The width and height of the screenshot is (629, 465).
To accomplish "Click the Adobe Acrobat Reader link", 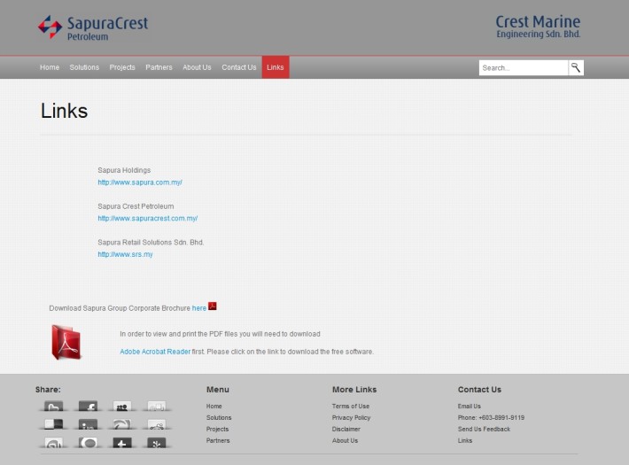I will tap(155, 352).
